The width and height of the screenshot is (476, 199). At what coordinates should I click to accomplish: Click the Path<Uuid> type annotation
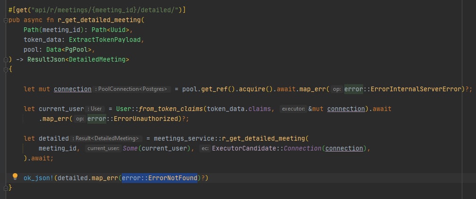110,30
